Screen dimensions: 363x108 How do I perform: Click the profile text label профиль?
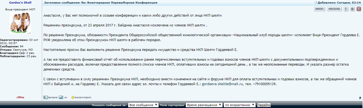53,97
